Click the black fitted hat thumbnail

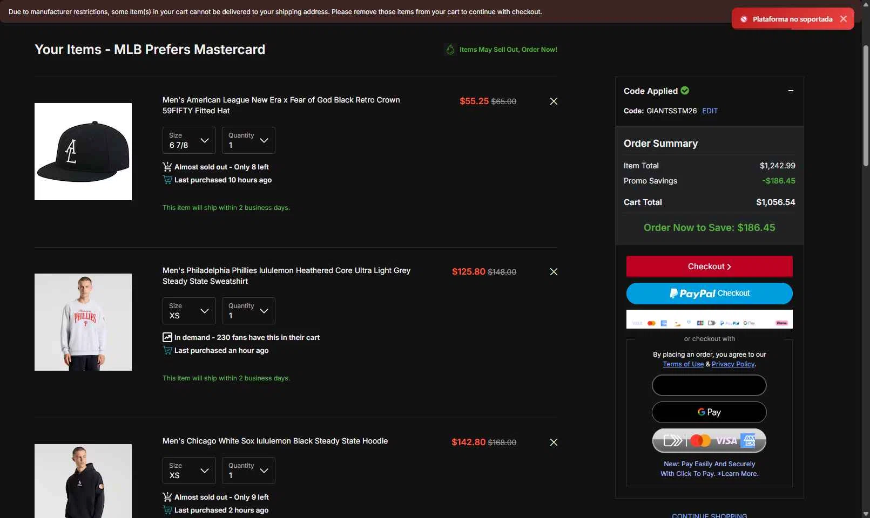(83, 152)
